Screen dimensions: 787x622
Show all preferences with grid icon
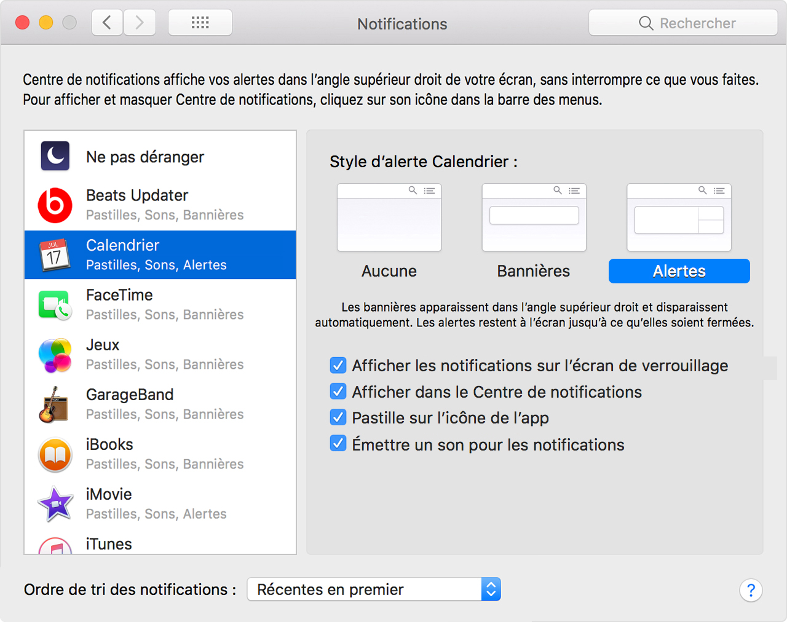tap(200, 23)
